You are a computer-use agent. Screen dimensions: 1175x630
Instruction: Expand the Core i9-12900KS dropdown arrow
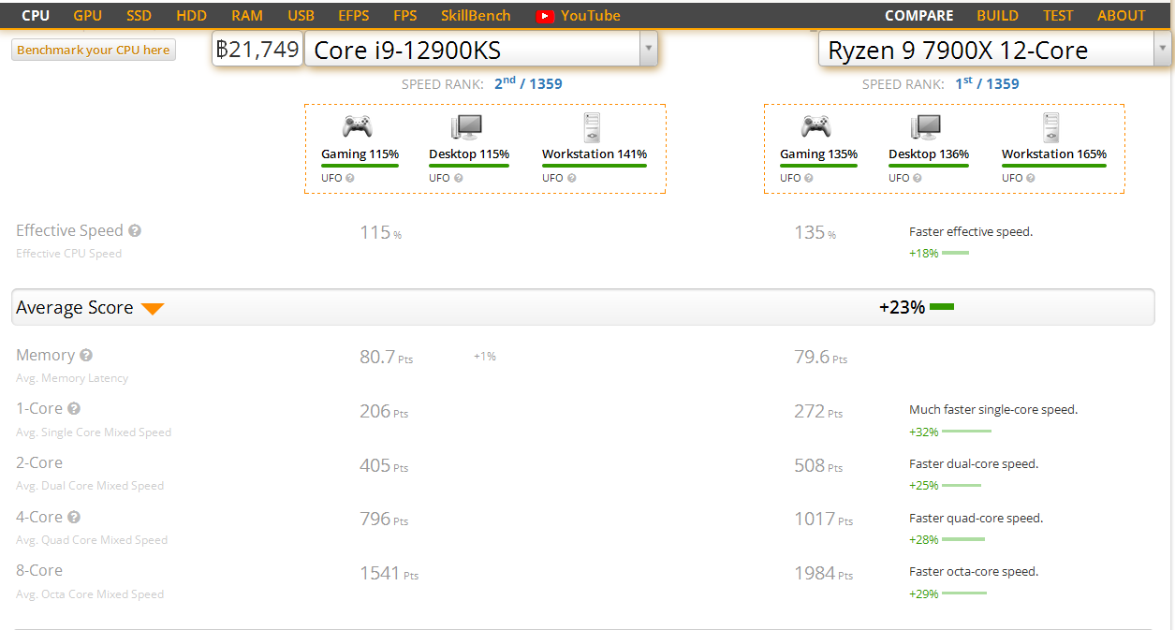(x=648, y=49)
